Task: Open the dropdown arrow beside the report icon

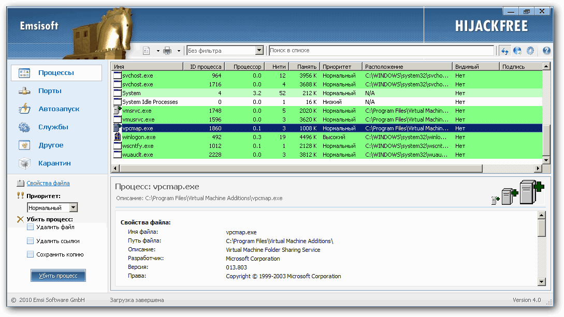Action: coord(158,51)
